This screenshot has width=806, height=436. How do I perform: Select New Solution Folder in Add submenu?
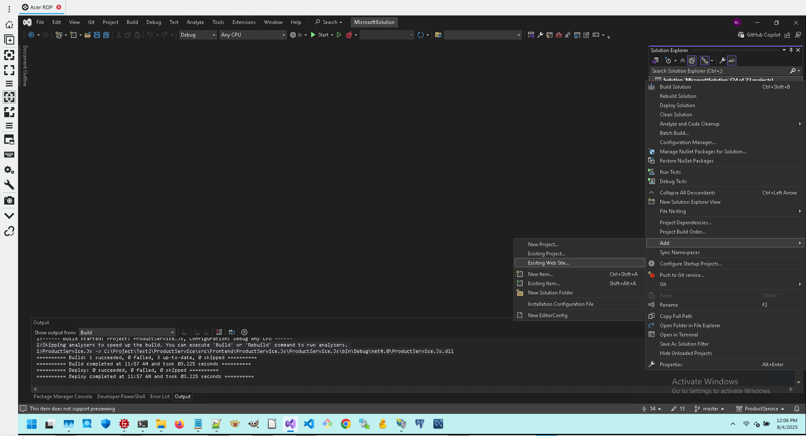point(580,293)
